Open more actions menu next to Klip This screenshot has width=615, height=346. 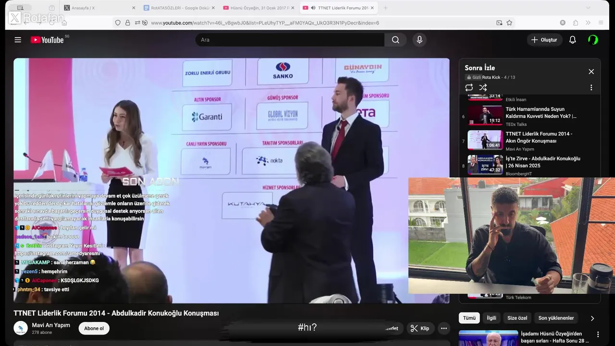tap(444, 328)
